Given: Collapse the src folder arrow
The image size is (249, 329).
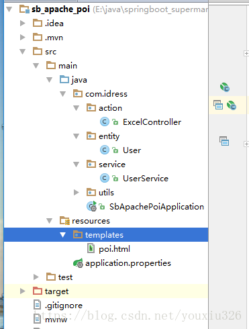Looking at the screenshot, I should (23, 52).
